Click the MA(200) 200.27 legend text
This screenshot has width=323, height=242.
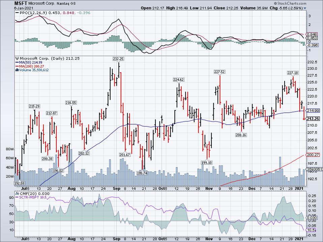(x=31, y=66)
